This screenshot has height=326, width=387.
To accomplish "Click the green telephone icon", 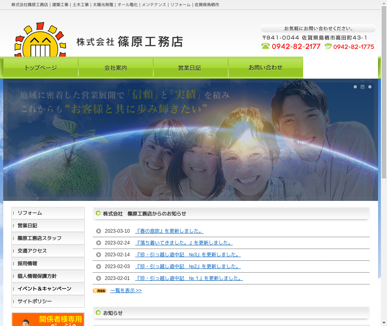I will coord(266,46).
